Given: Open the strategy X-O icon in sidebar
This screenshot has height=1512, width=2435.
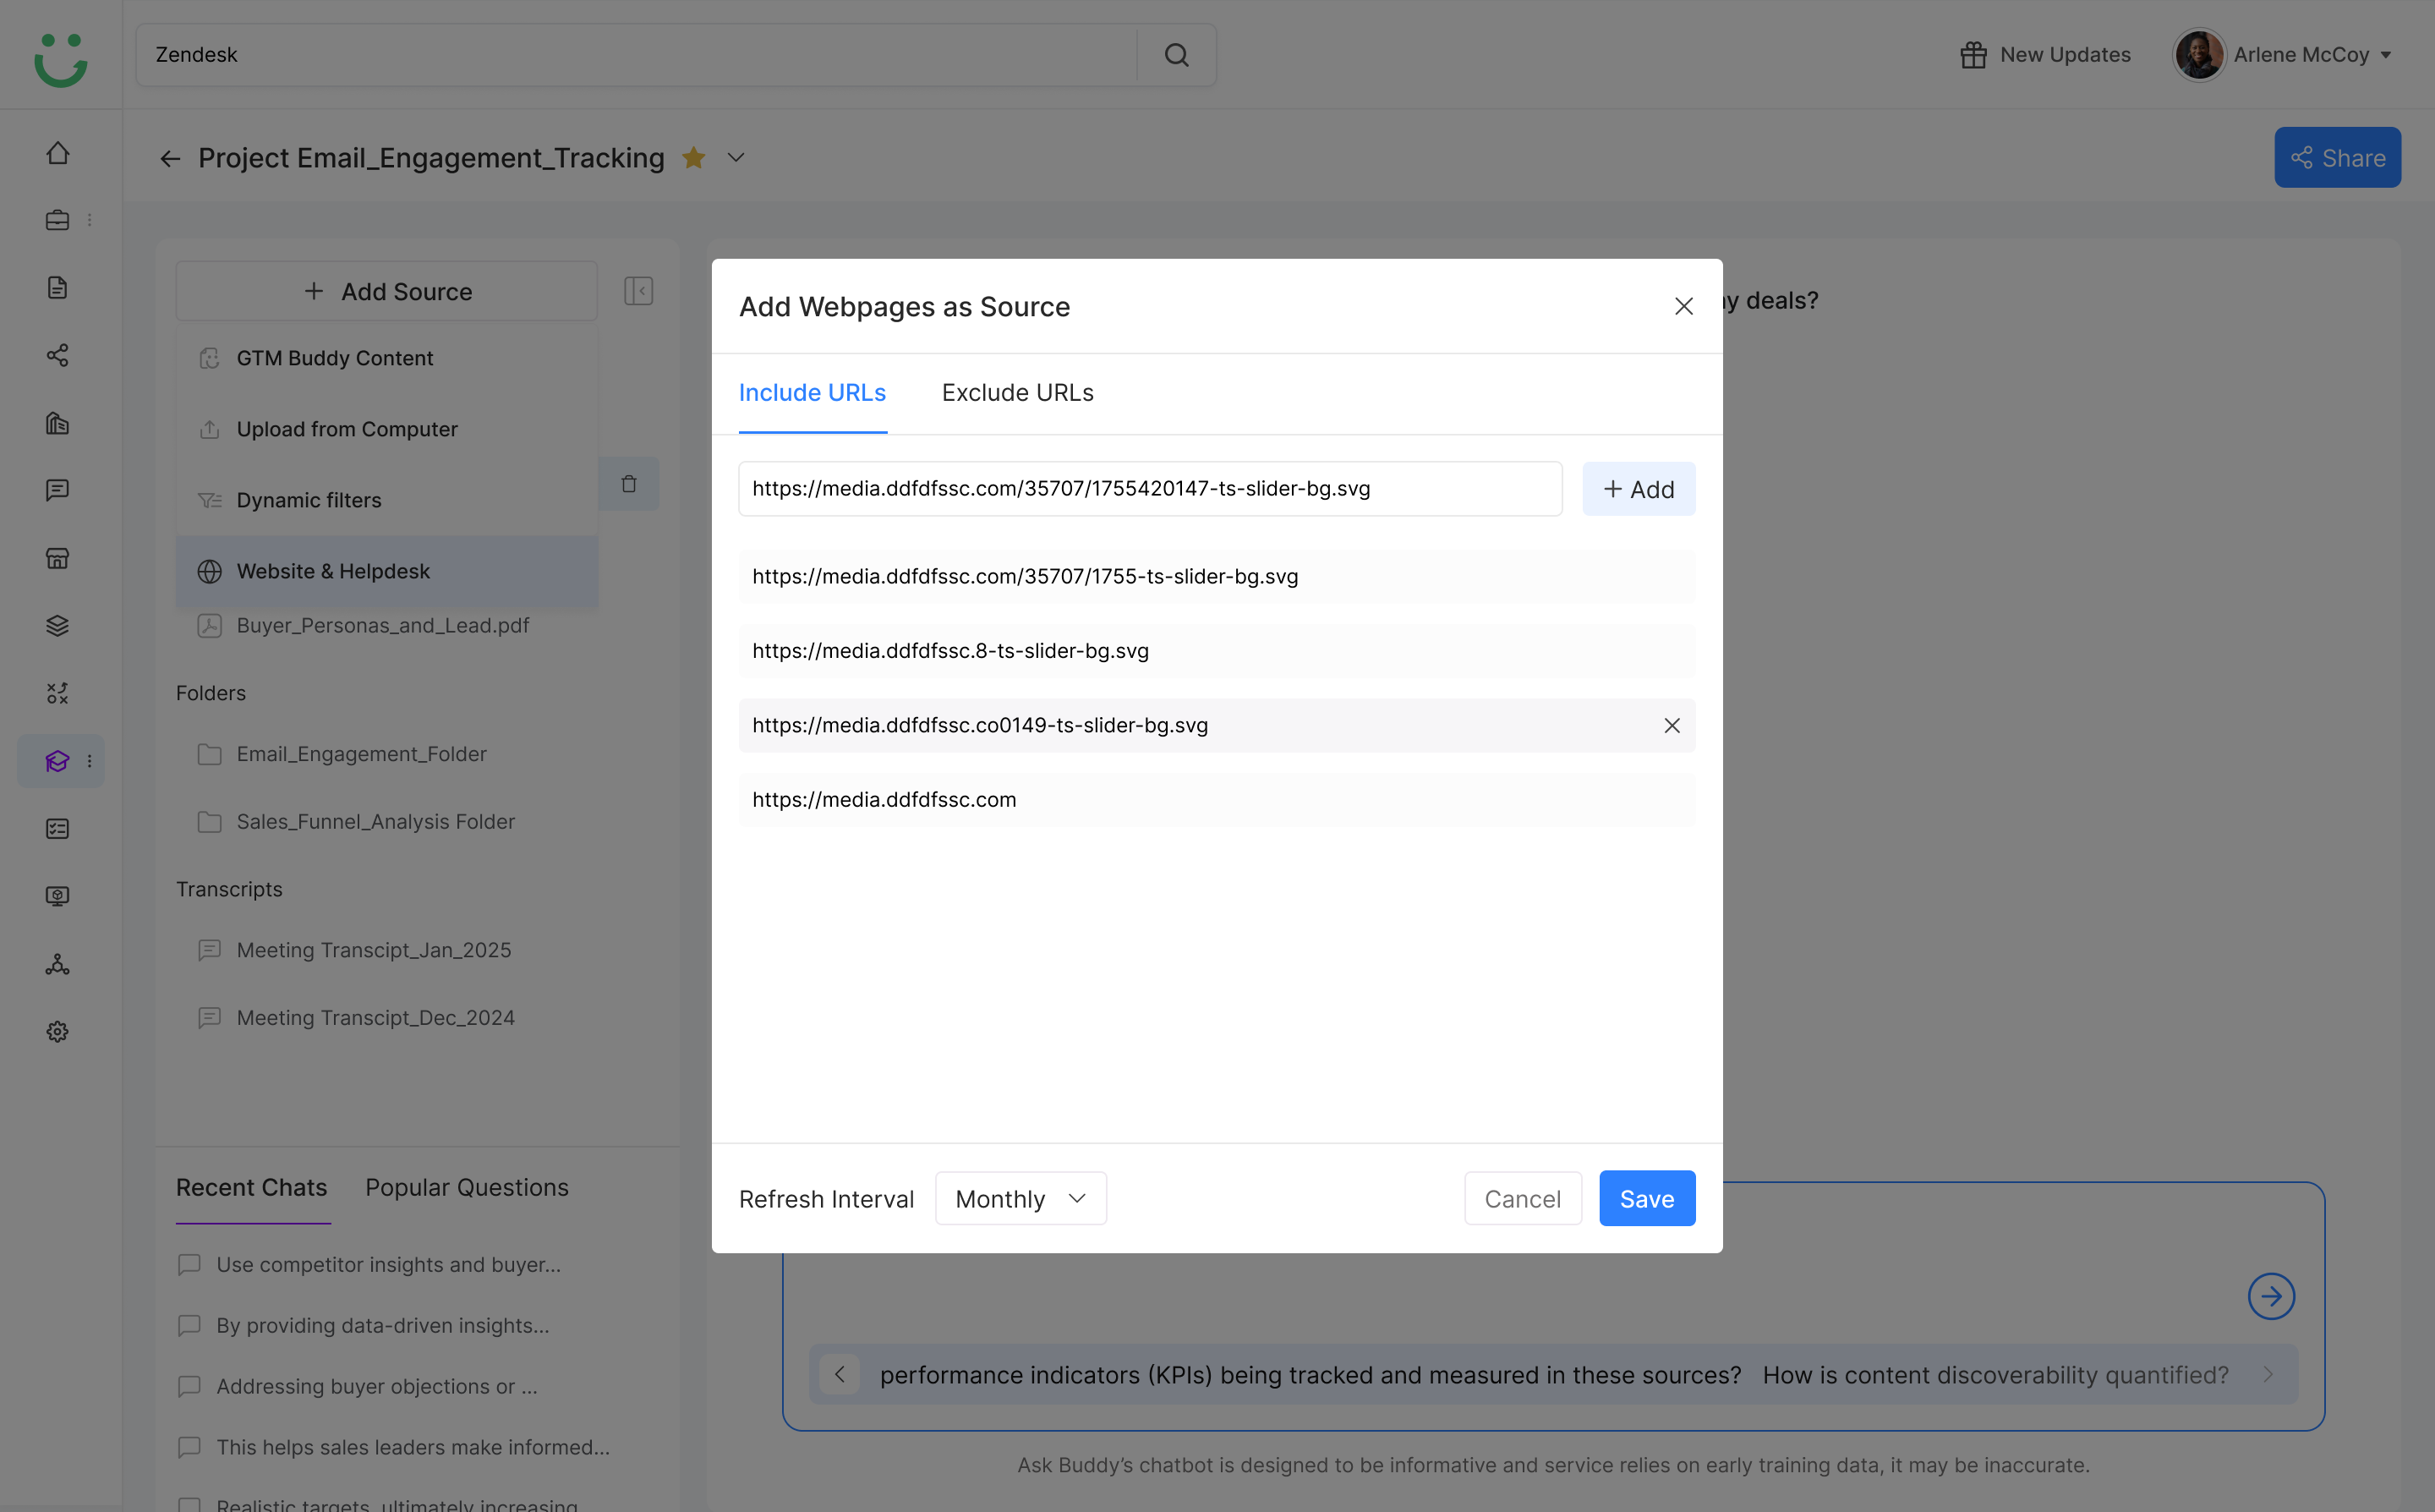Looking at the screenshot, I should [58, 693].
